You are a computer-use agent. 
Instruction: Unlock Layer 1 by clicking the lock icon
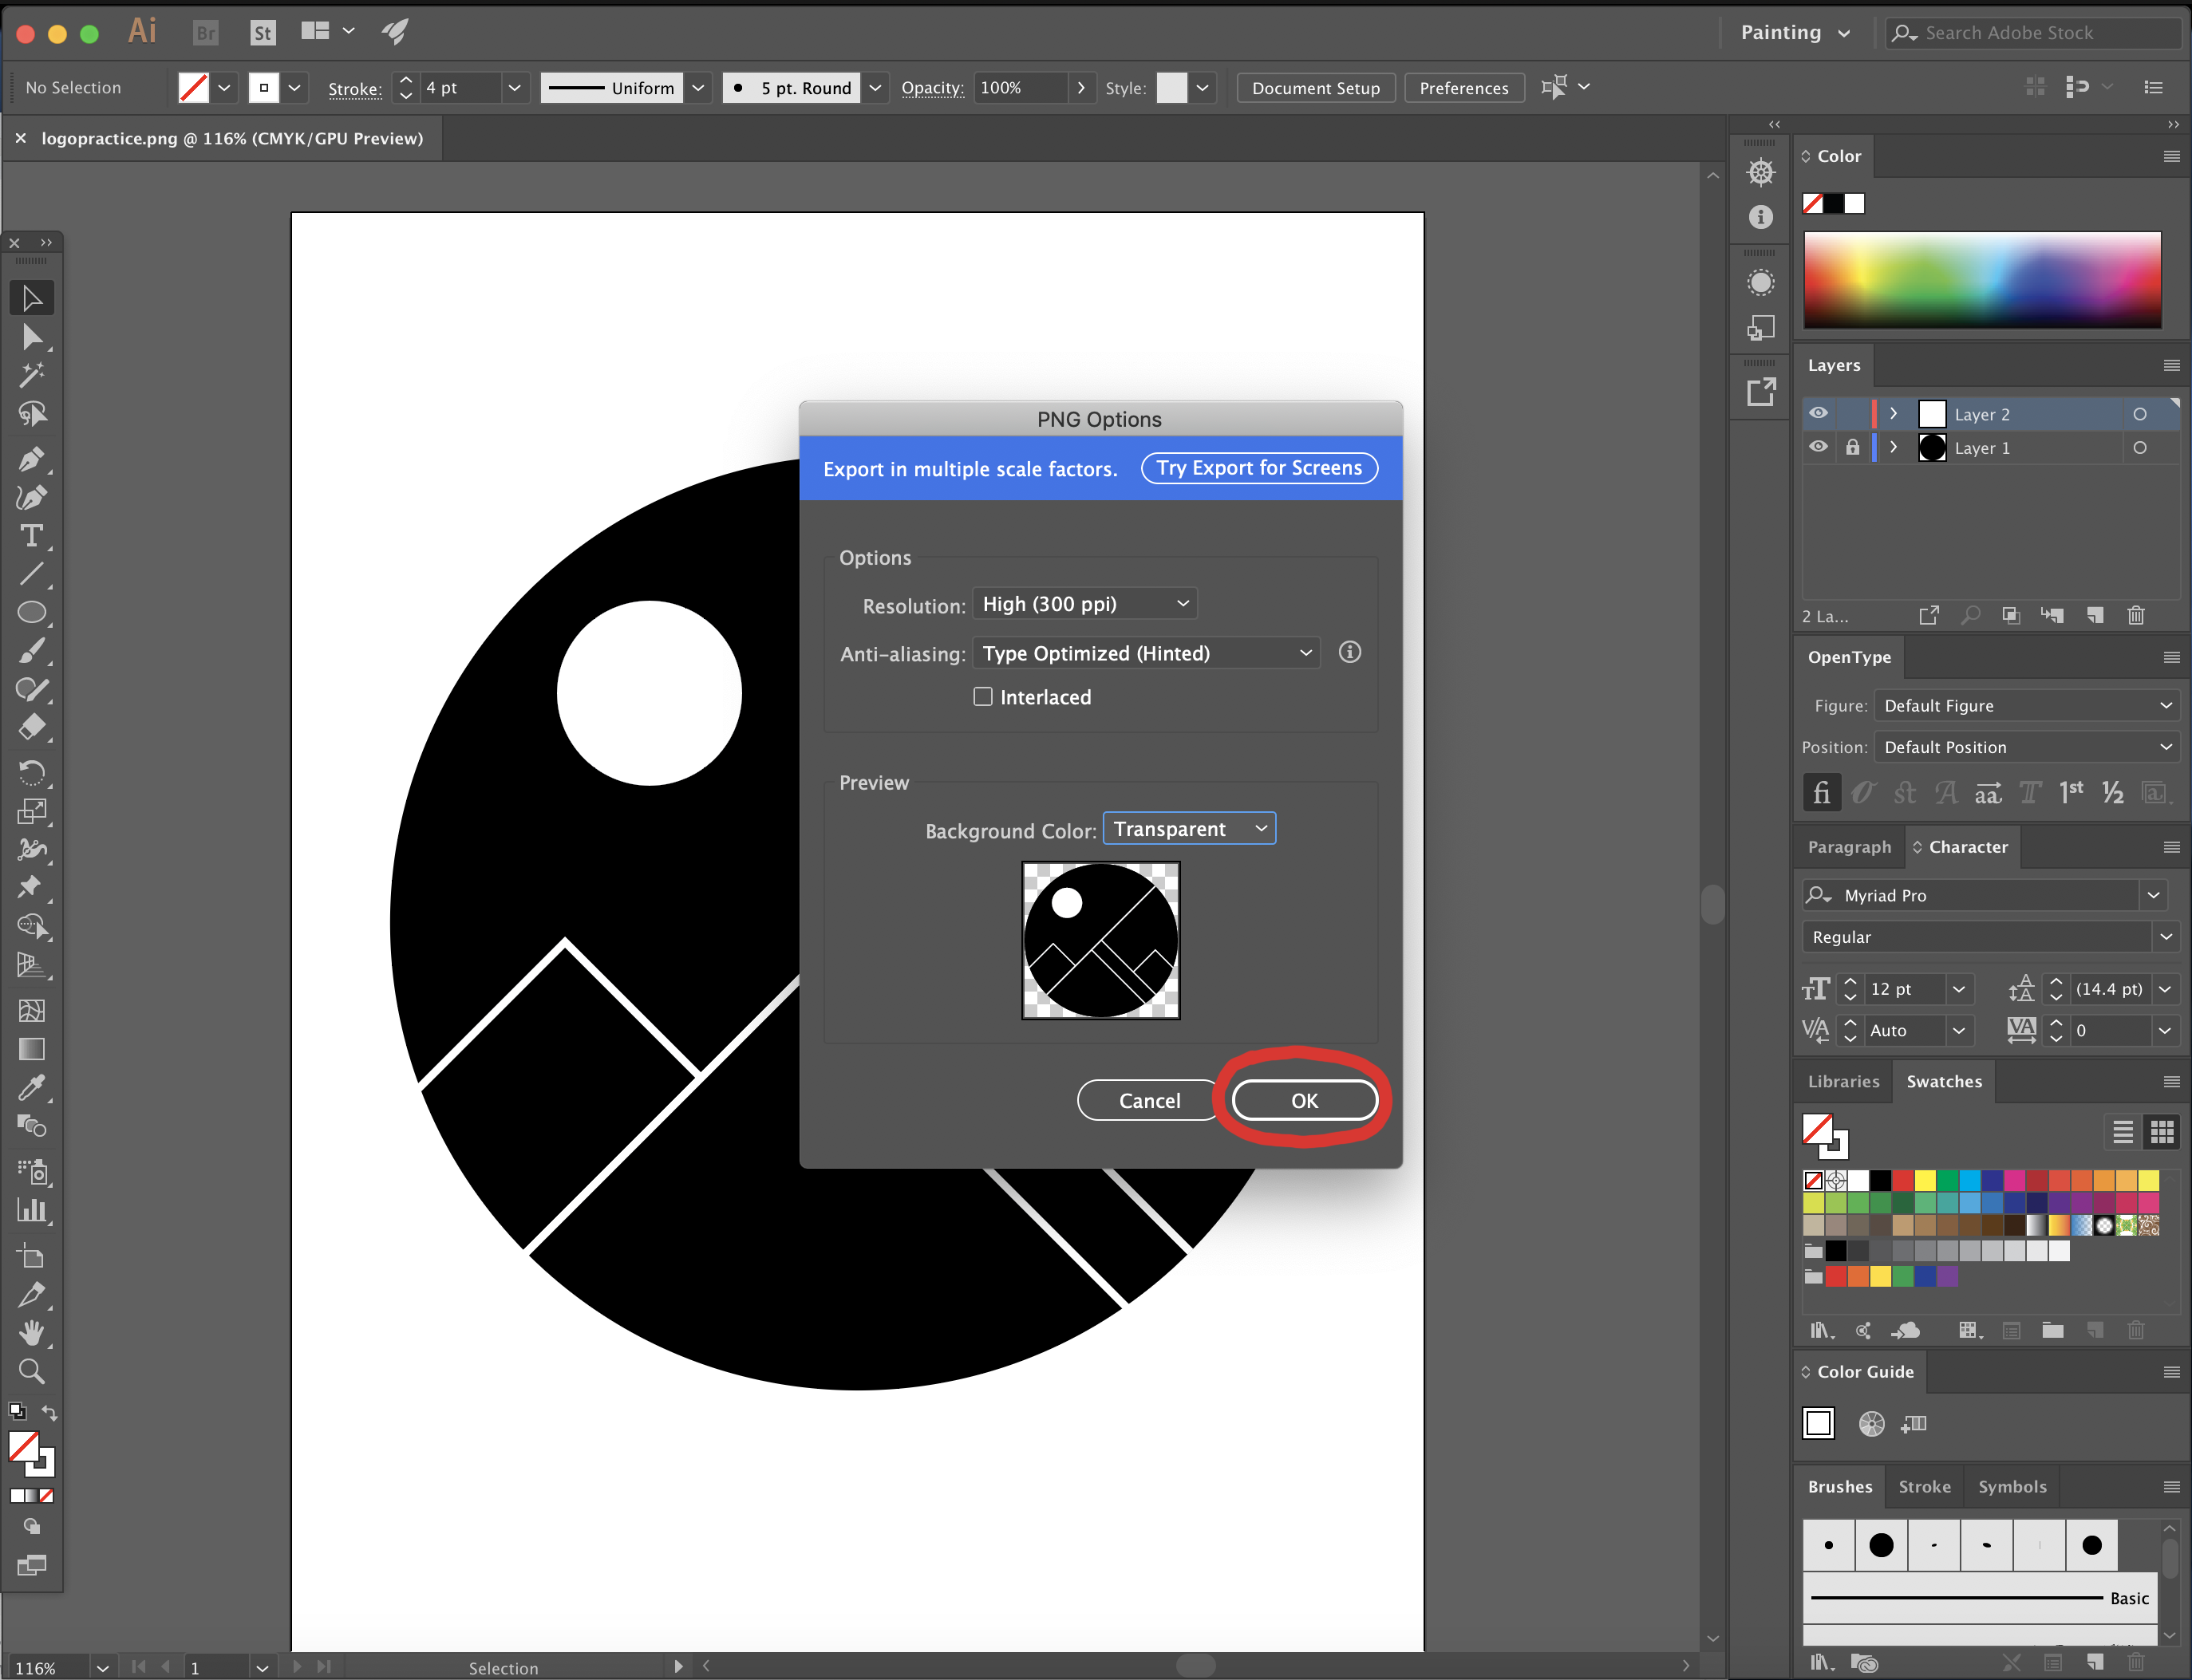tap(1853, 447)
